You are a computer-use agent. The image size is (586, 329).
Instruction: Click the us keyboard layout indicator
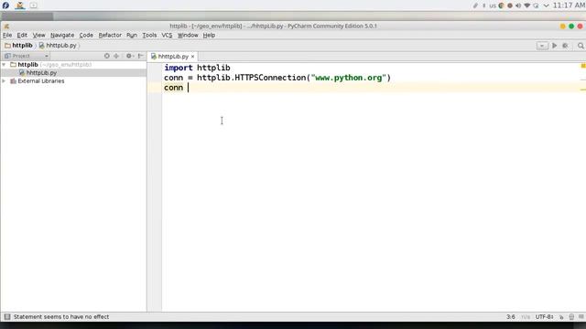(x=493, y=5)
